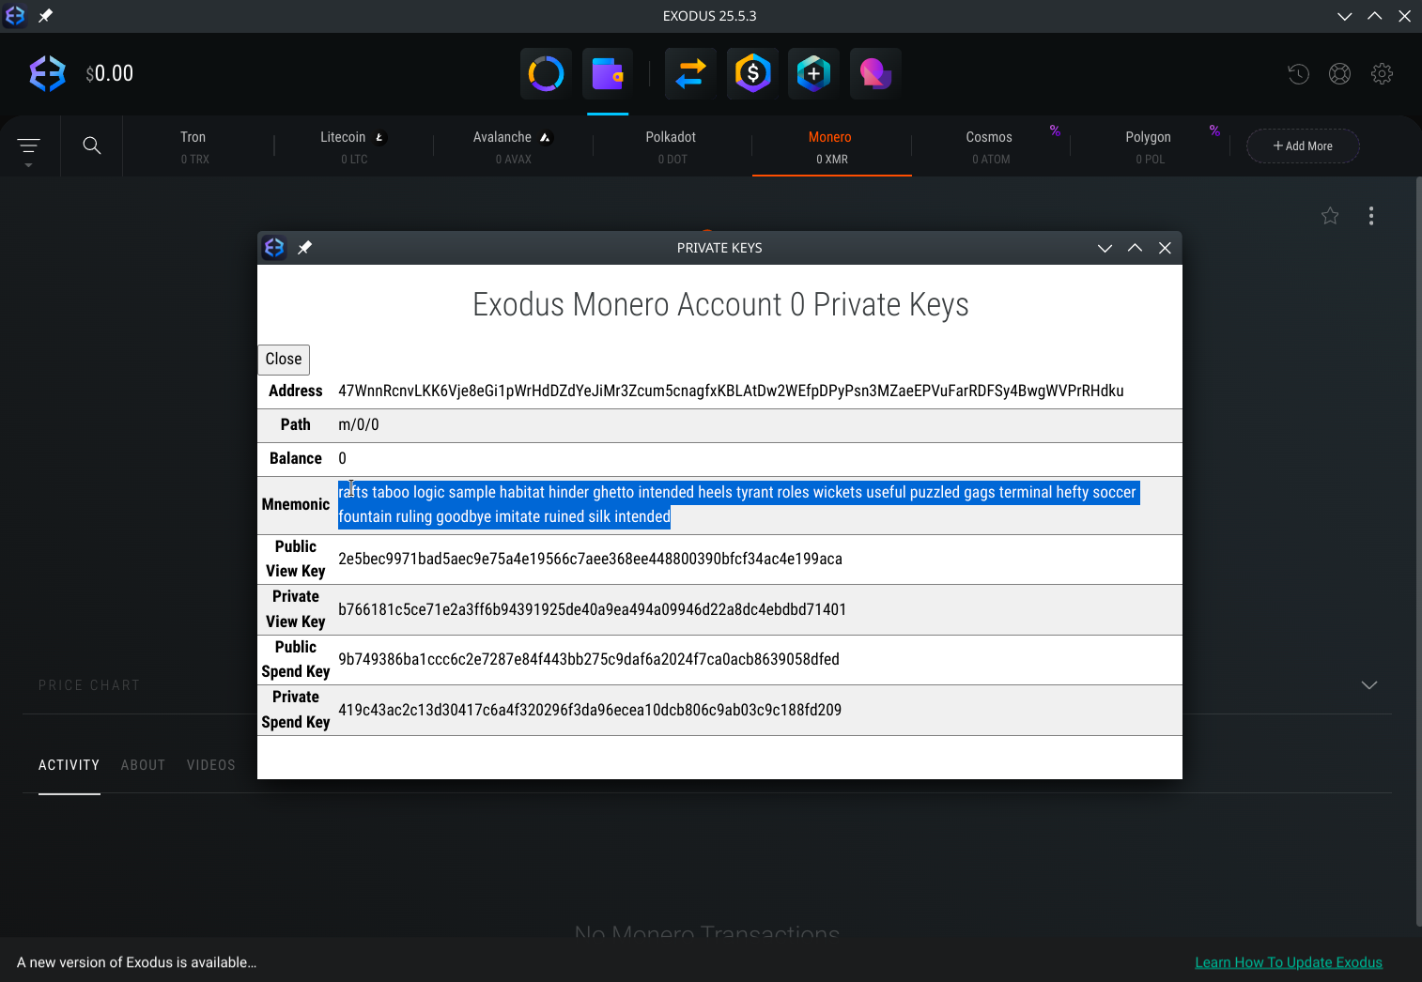1422x982 pixels.
Task: Open the Add Apps plus hexagon icon
Action: pyautogui.click(x=813, y=73)
